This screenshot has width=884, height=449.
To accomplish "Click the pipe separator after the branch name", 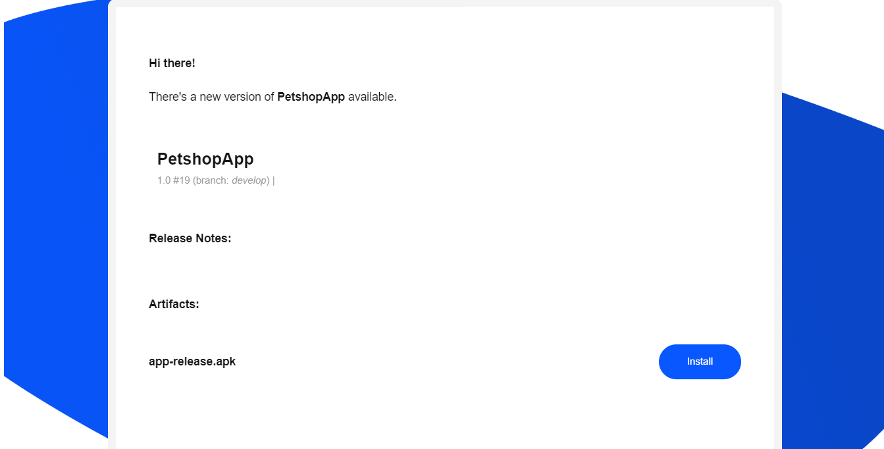I will pyautogui.click(x=273, y=180).
